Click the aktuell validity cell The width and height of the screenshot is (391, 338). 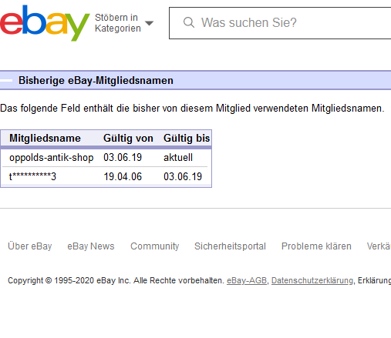coord(178,158)
